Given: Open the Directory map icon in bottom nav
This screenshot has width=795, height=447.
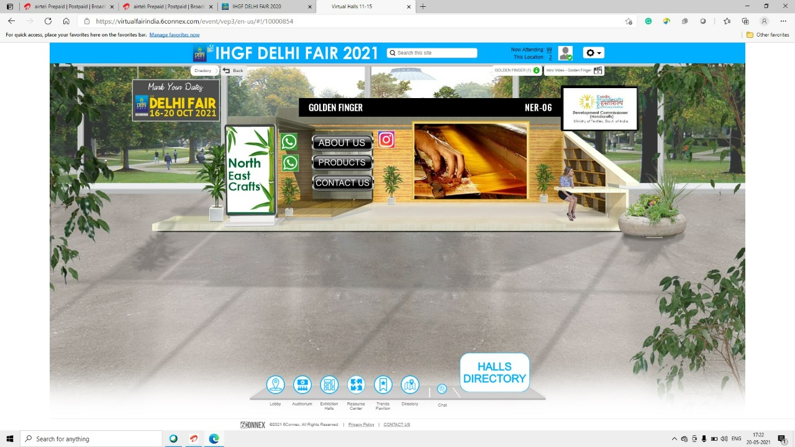Looking at the screenshot, I should coord(410,385).
